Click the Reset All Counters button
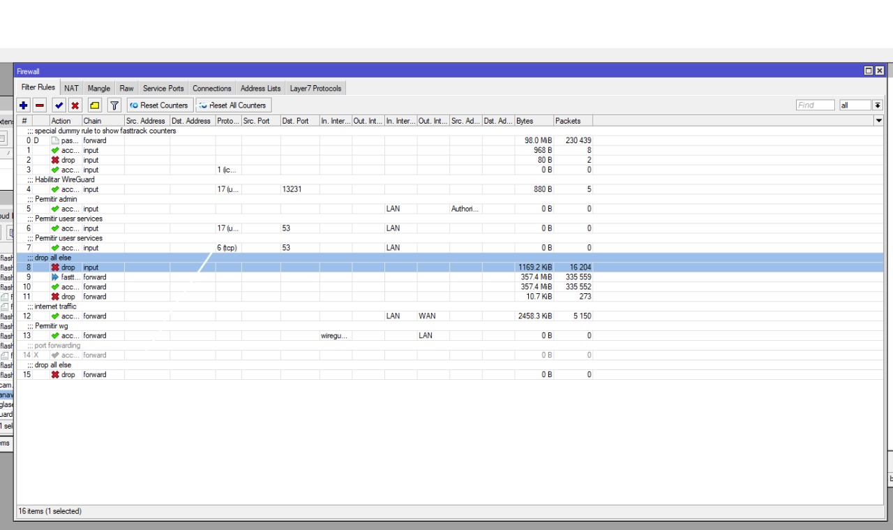Viewport: 893px width, 530px height. coord(233,105)
